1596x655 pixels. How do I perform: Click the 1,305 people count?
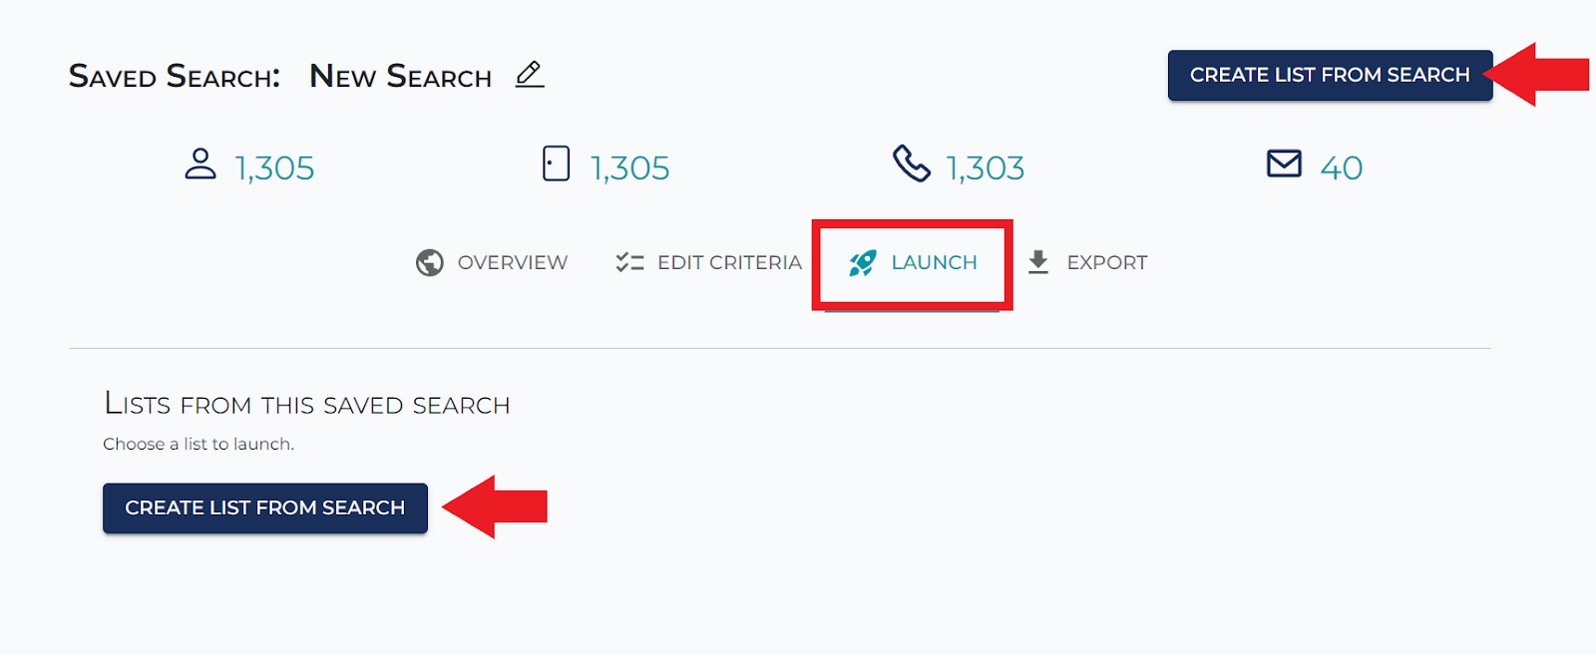[x=274, y=168]
